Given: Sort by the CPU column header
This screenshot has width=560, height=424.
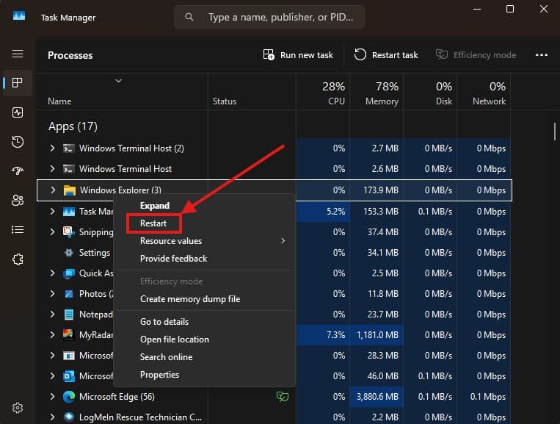Looking at the screenshot, I should [323, 93].
